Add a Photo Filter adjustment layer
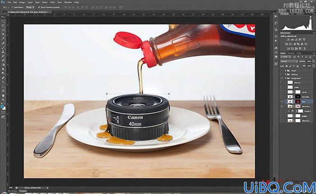 298,44
